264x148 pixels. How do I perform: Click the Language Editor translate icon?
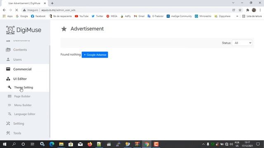tap(9, 114)
